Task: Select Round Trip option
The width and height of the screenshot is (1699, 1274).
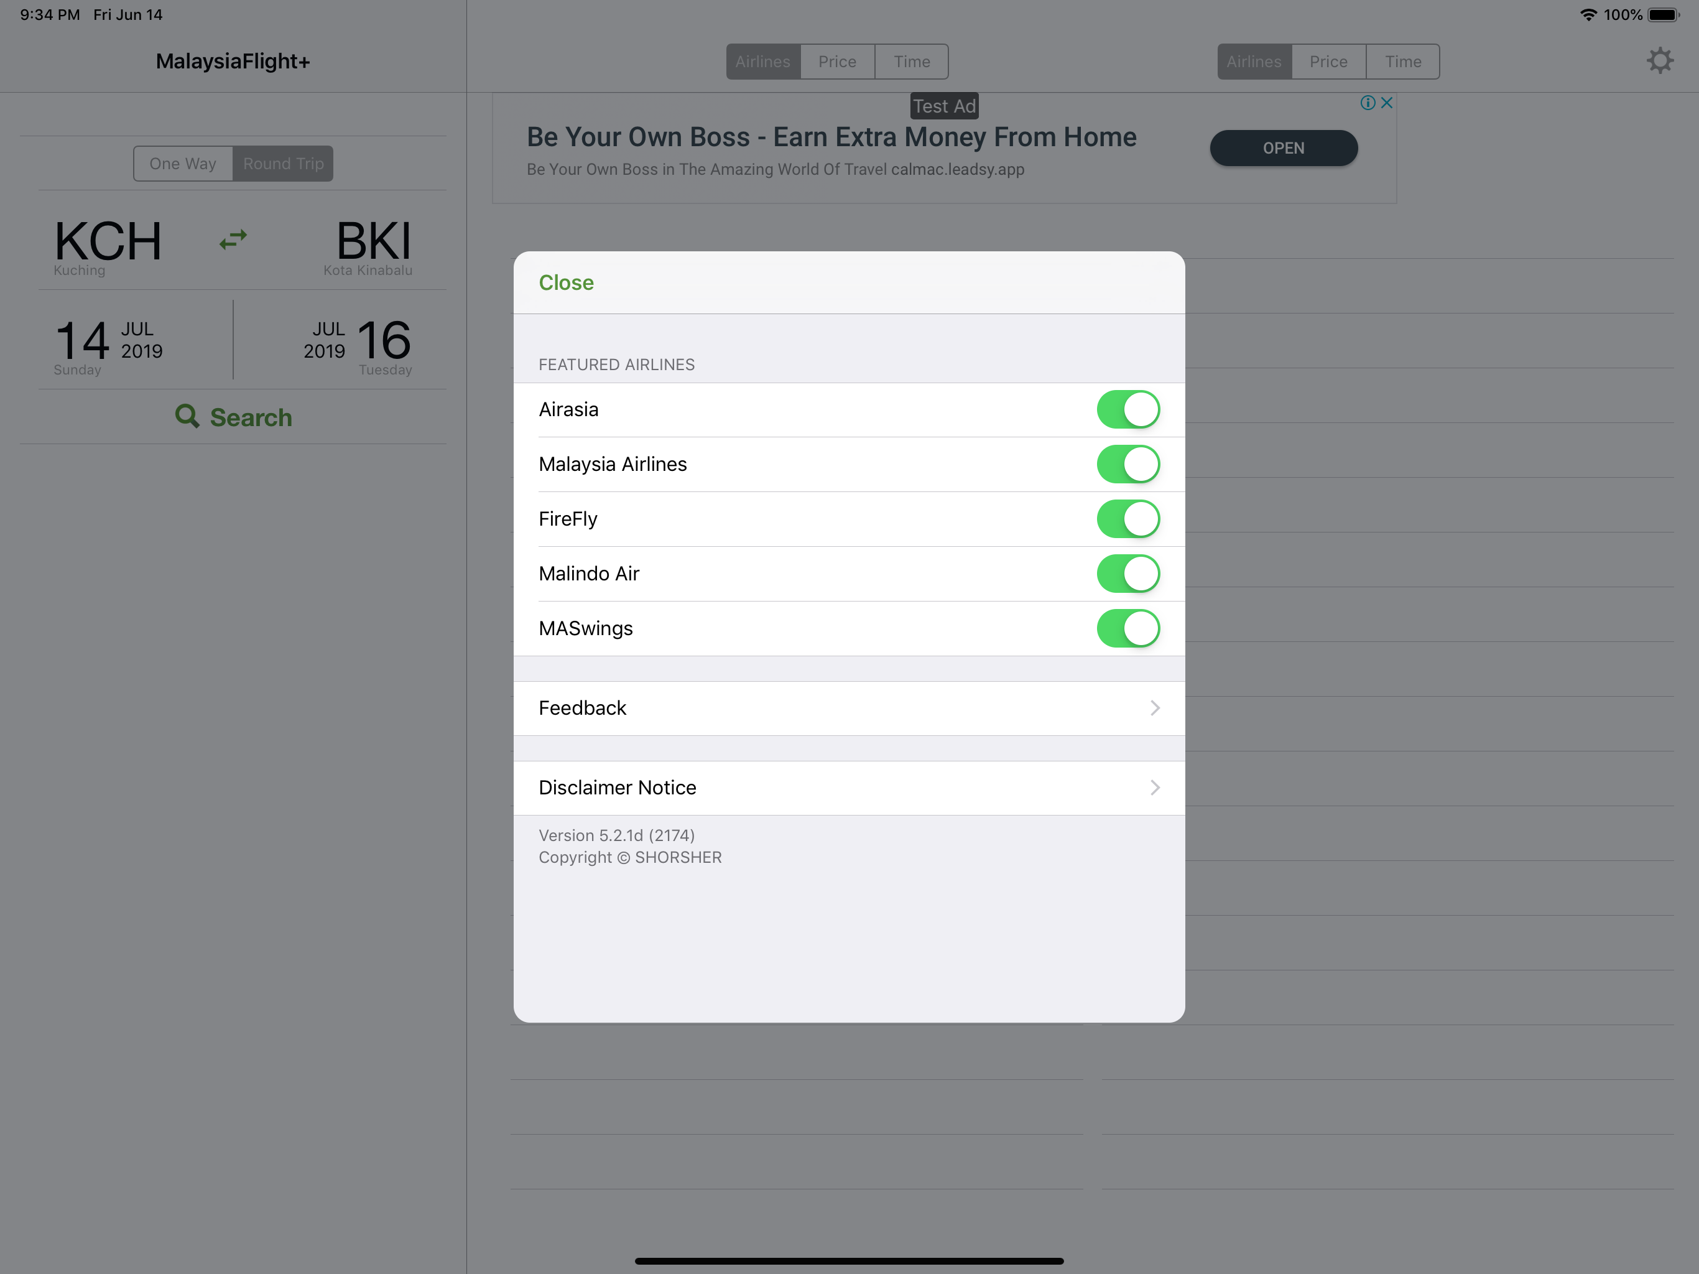Action: 284,164
